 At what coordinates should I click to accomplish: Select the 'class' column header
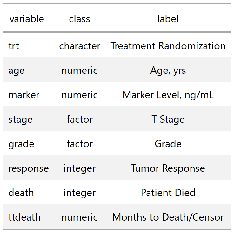coord(80,19)
